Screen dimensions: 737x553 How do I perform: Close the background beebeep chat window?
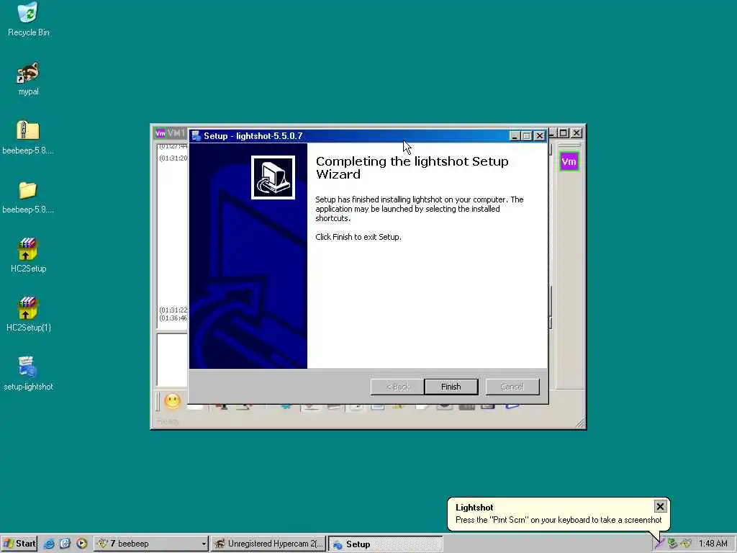coord(577,133)
